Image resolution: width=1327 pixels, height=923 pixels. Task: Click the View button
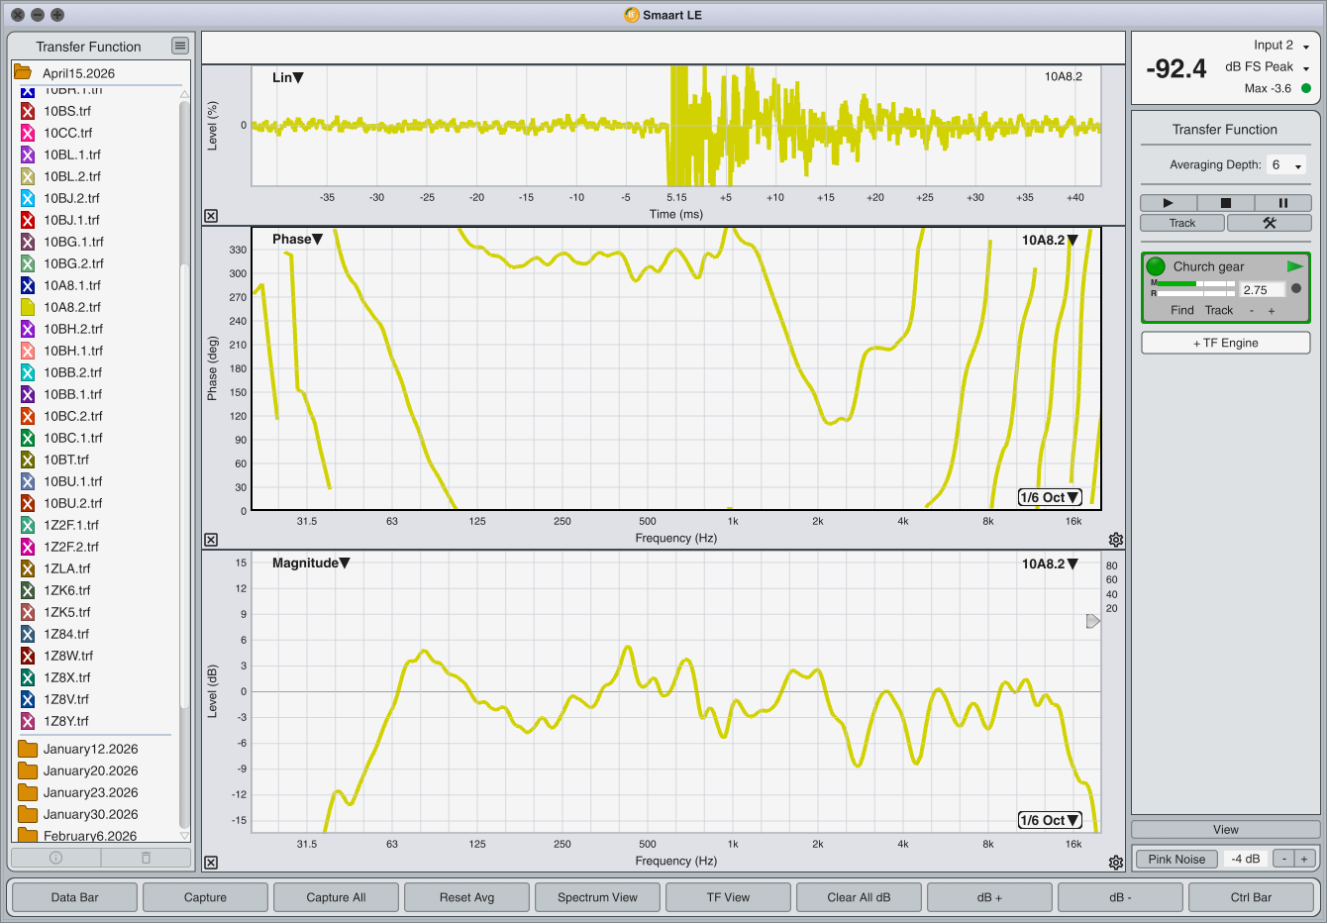[x=1225, y=830]
